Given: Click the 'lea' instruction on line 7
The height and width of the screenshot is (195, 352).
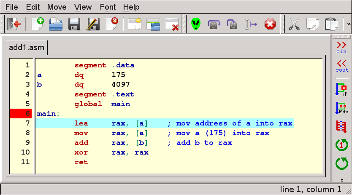Looking at the screenshot, I should point(81,123).
